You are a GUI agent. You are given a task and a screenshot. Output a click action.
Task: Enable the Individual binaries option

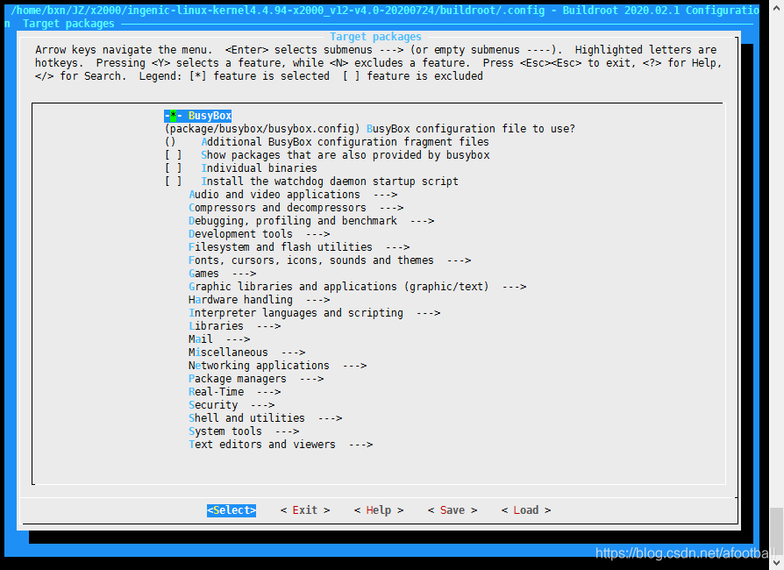(240, 168)
